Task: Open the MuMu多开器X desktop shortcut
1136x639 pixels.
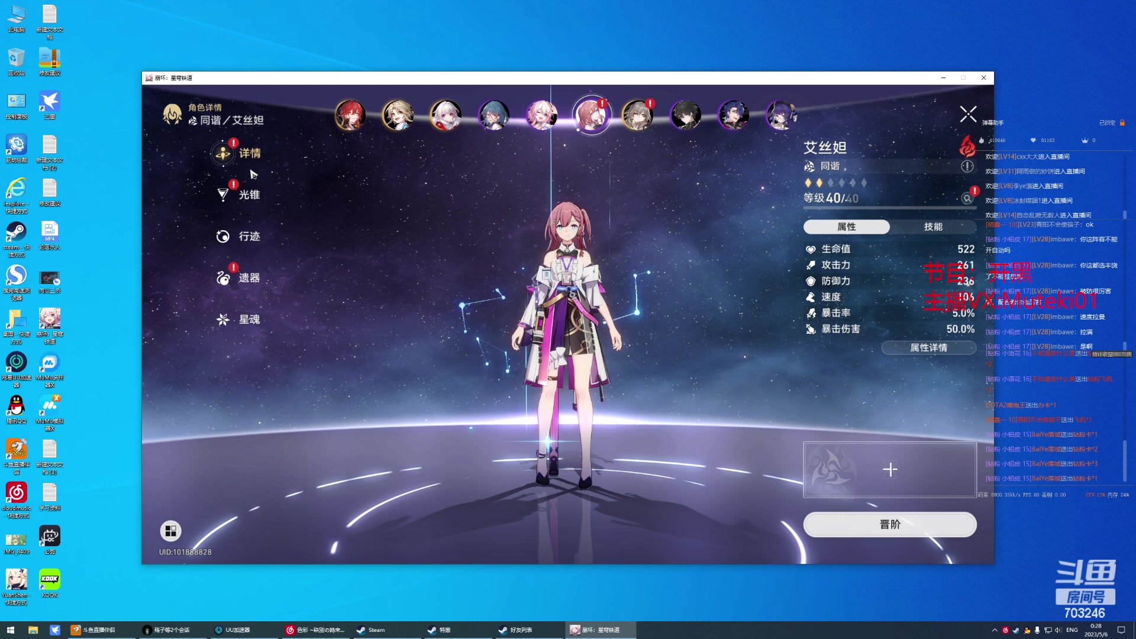Action: 50,370
